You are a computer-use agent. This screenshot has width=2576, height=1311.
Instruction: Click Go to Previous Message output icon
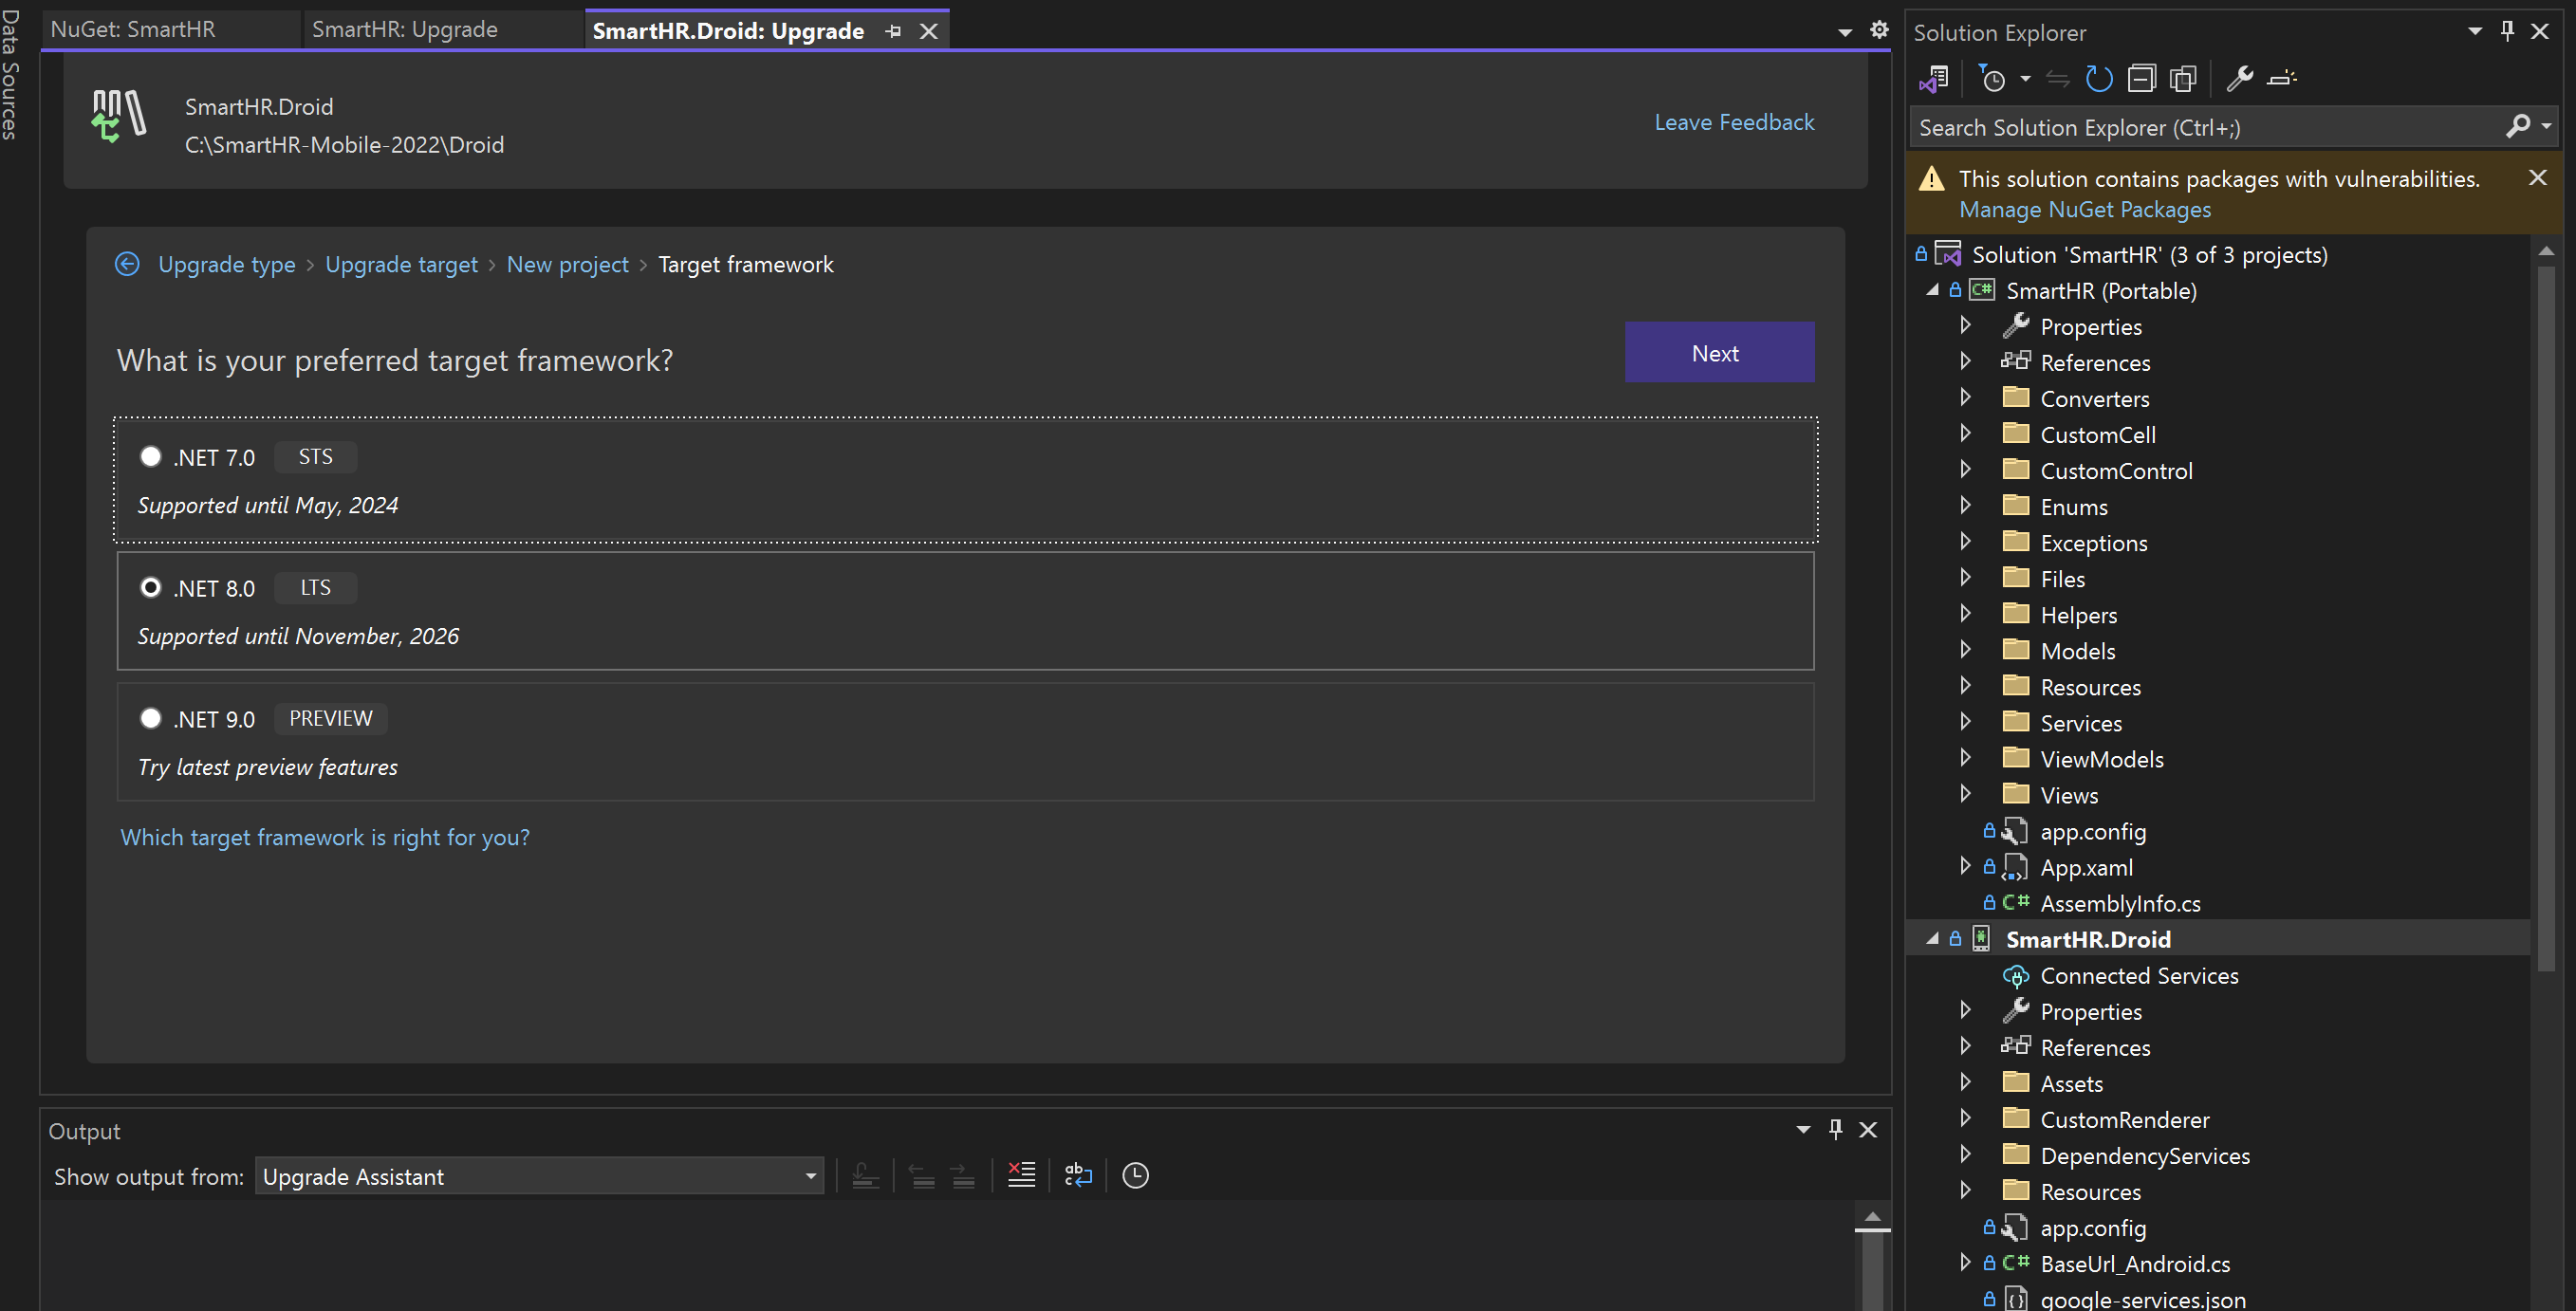click(x=921, y=1175)
